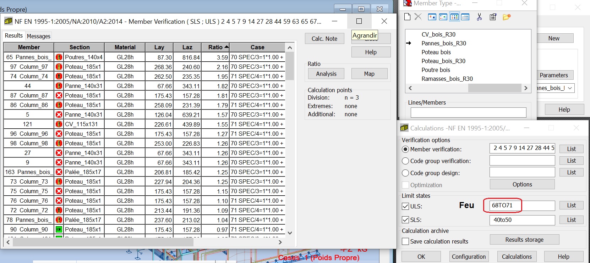Click the warning icon in member 44 row
Image resolution: width=590 pixels, height=263 pixels.
click(x=59, y=86)
